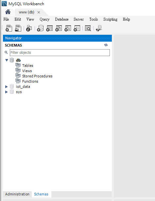Click the Tables folder icon

pos(18,65)
